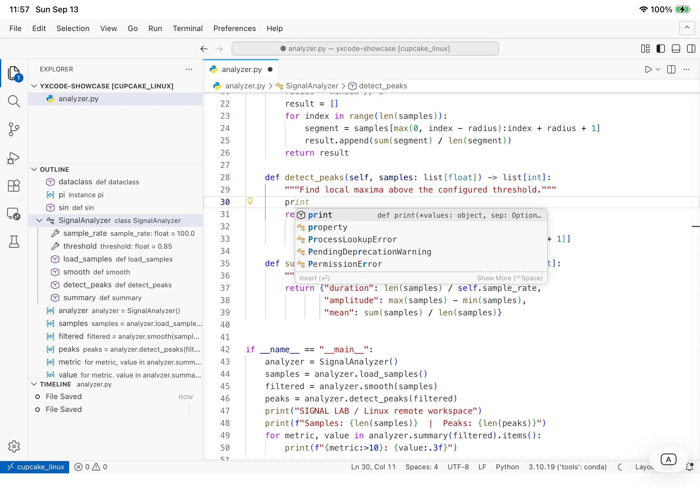Open editor More Actions ellipsis

(x=687, y=69)
